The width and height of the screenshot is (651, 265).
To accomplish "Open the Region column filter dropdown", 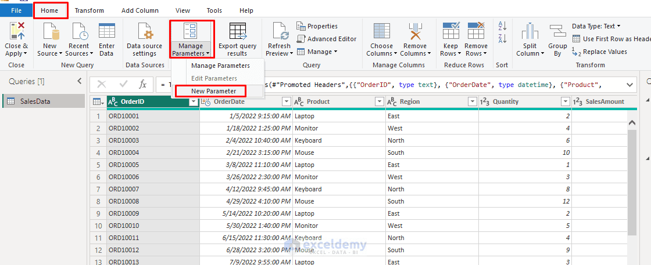I will click(x=473, y=102).
